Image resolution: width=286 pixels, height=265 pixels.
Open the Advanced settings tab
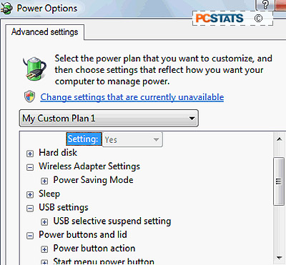[x=45, y=32]
